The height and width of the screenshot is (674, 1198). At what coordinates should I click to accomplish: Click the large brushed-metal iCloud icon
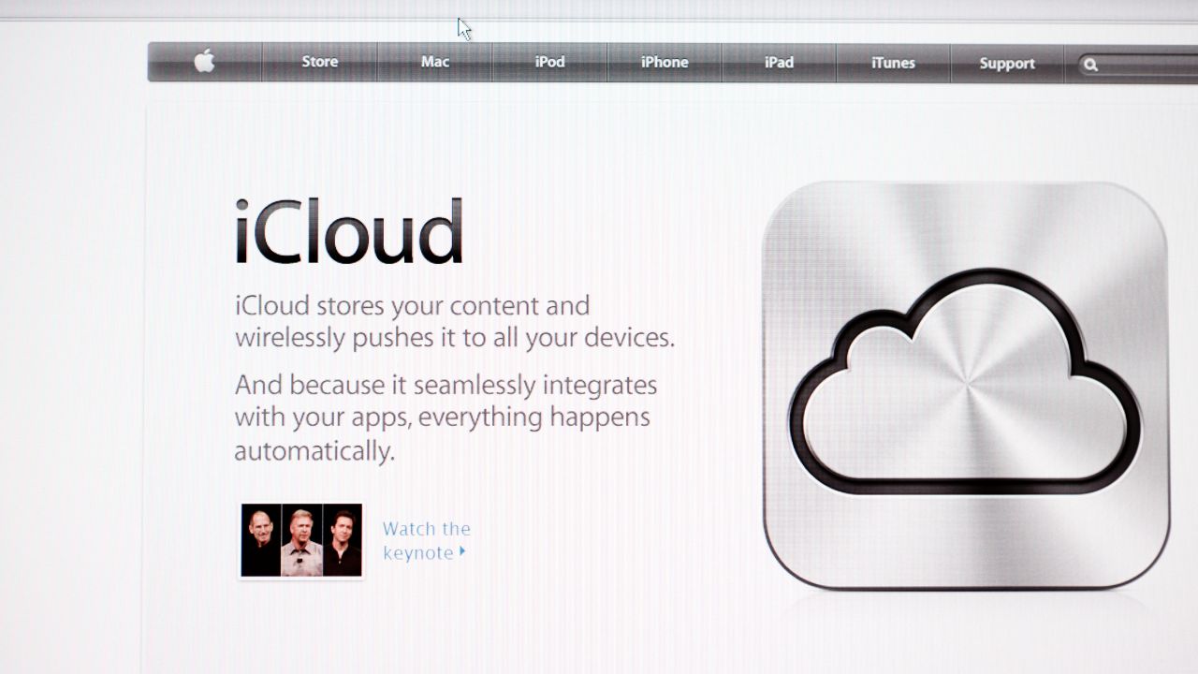click(966, 386)
